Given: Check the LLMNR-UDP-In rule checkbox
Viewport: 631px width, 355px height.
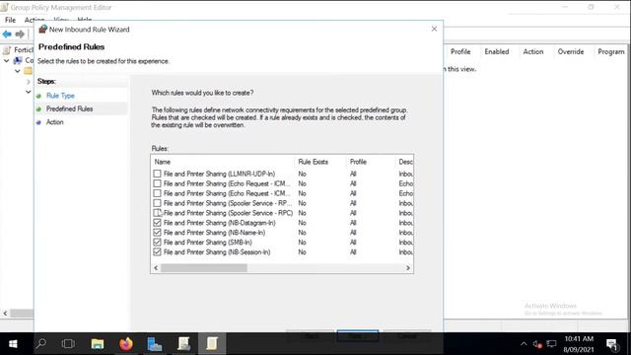Looking at the screenshot, I should click(157, 174).
